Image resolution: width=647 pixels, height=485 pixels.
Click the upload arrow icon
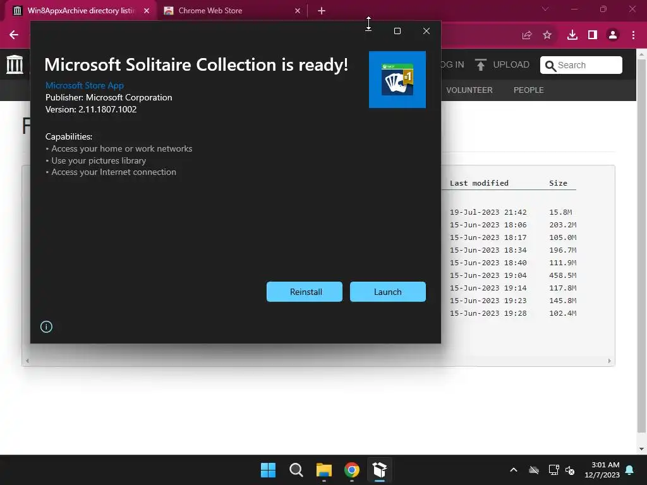480,65
